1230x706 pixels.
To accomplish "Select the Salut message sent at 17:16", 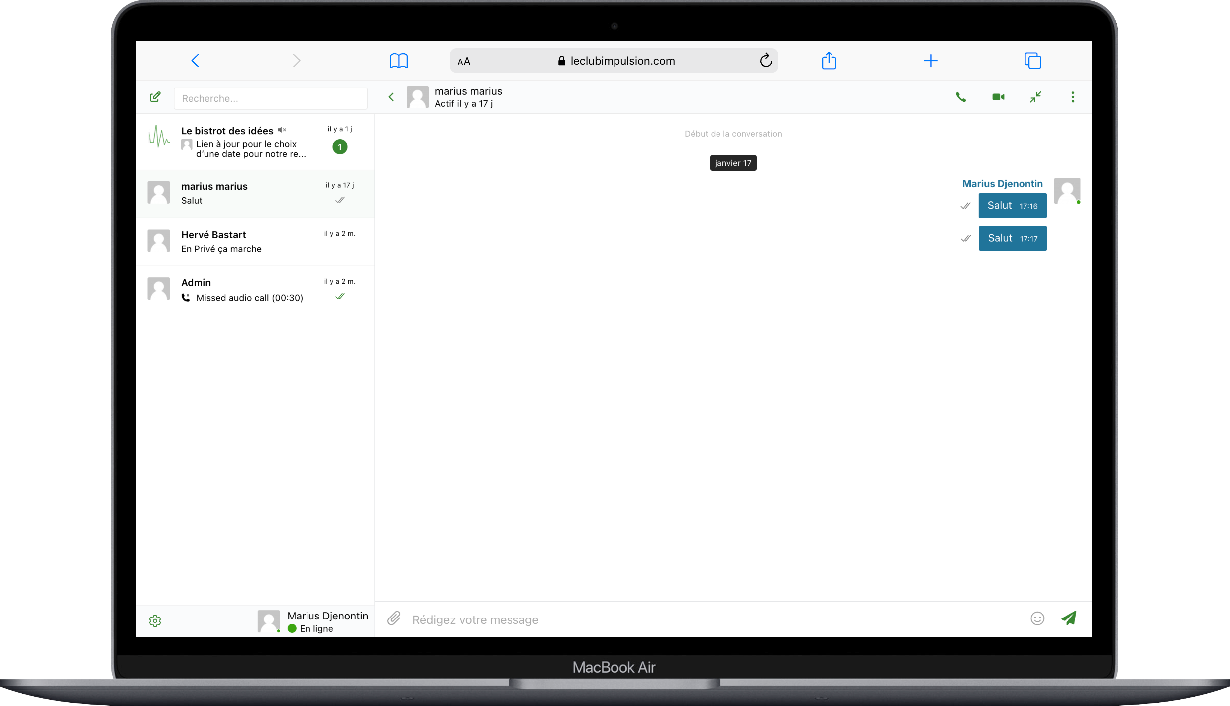I will 1013,206.
